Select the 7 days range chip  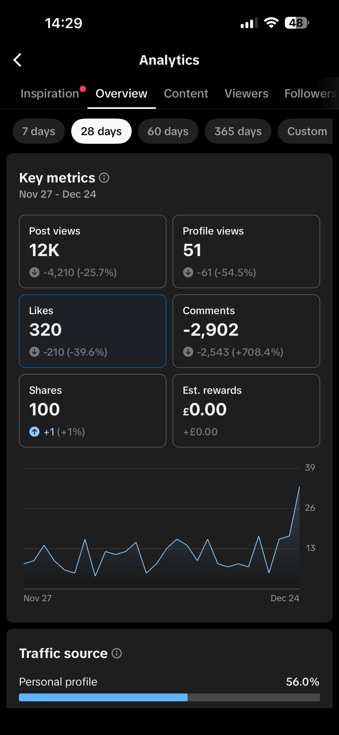(x=39, y=131)
